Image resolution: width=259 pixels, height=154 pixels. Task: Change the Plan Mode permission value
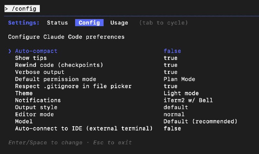(x=179, y=79)
